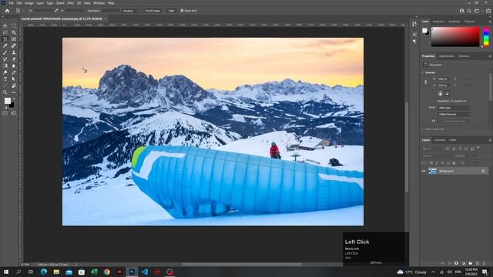Open the collapsed History panel icon
493x277 pixels.
click(x=414, y=24)
